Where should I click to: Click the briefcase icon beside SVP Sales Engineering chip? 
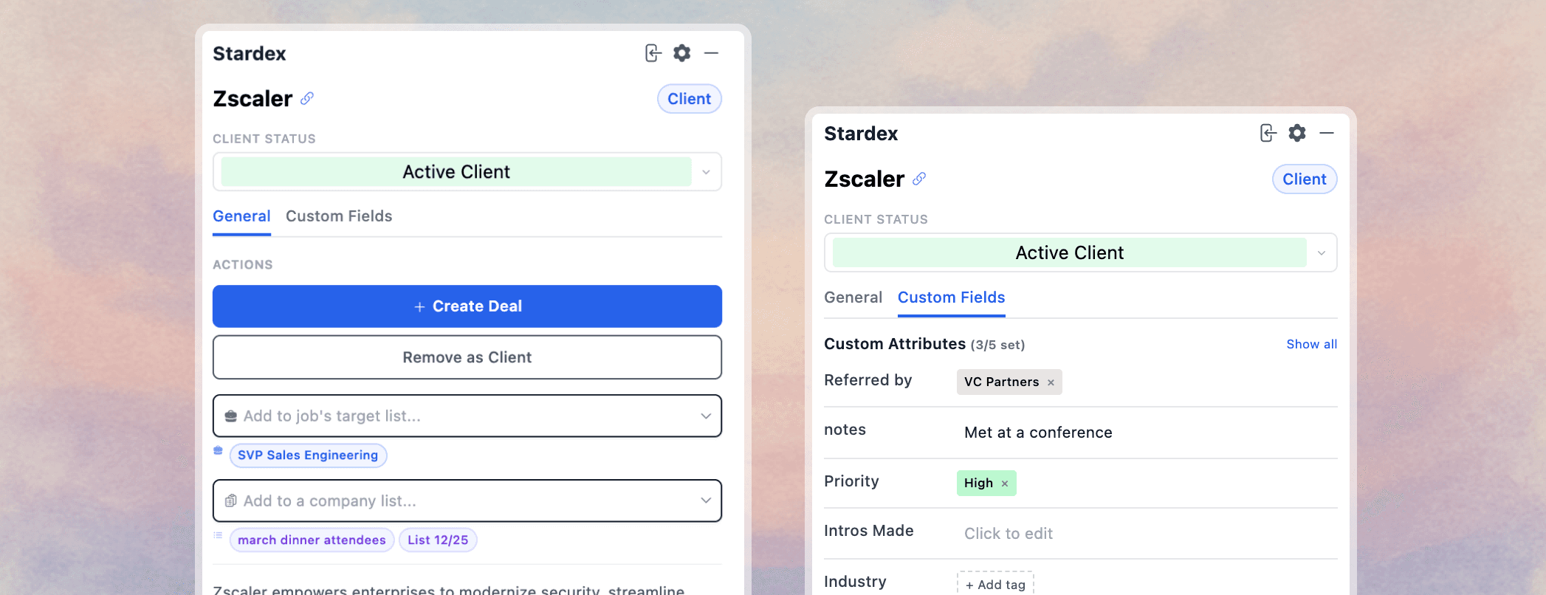coord(219,450)
